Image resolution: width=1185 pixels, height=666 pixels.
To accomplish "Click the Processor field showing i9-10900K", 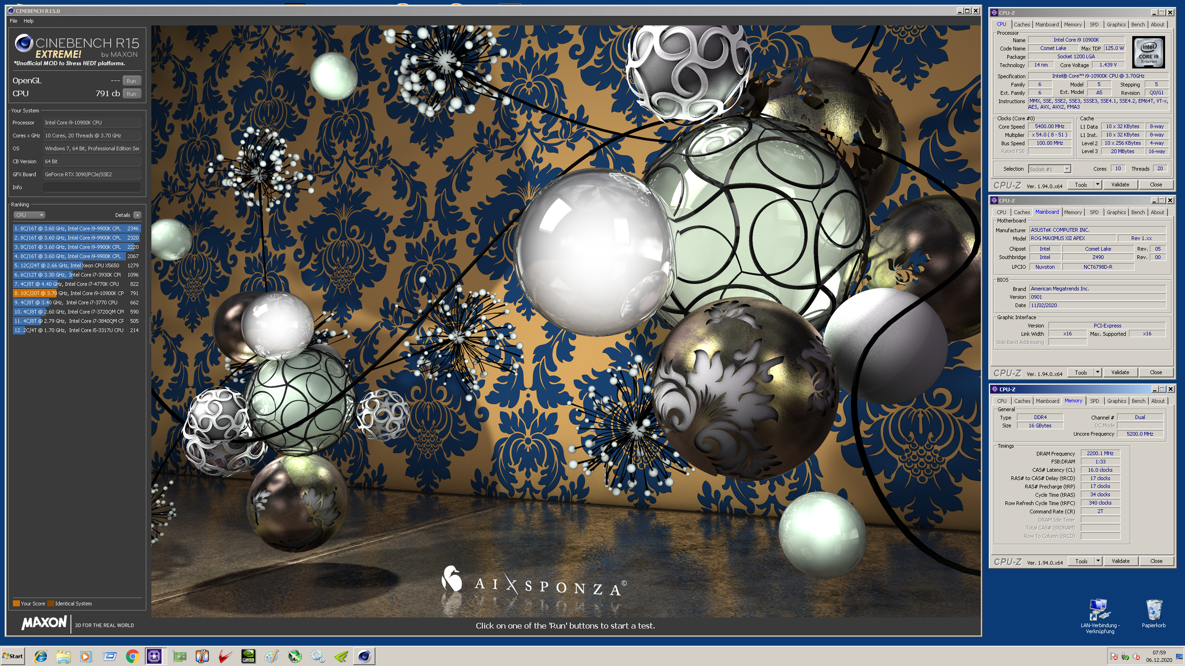I will 92,123.
